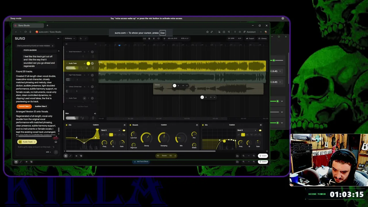Open the v5.5 model version dropdown

pyautogui.click(x=48, y=152)
